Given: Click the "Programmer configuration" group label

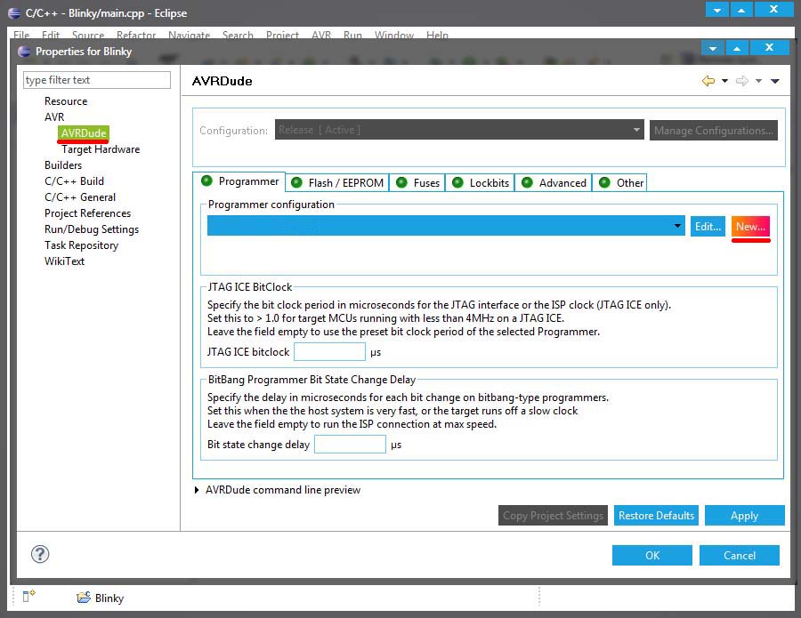Looking at the screenshot, I should (271, 205).
